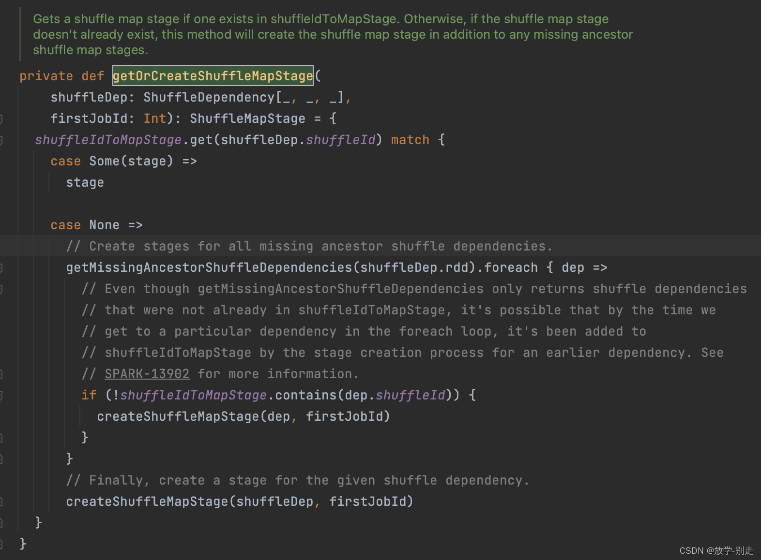
Task: Click the 'shuffleIdToMapStage by the stage creation' comment
Action: click(x=403, y=353)
